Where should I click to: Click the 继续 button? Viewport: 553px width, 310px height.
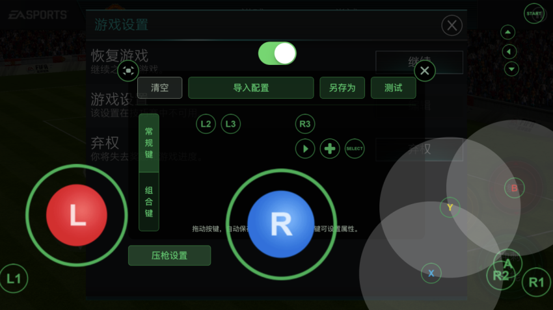(x=420, y=62)
